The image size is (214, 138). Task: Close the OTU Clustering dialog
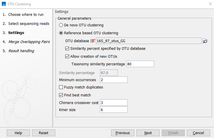click(x=210, y=4)
